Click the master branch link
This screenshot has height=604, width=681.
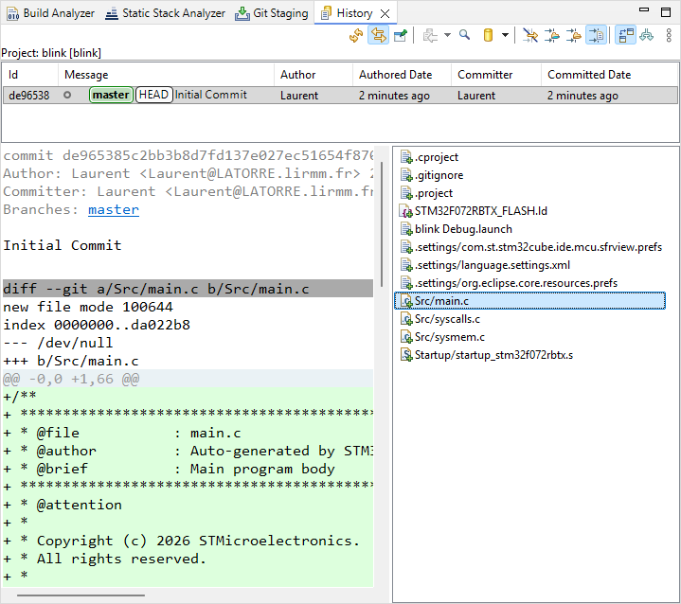tap(113, 209)
